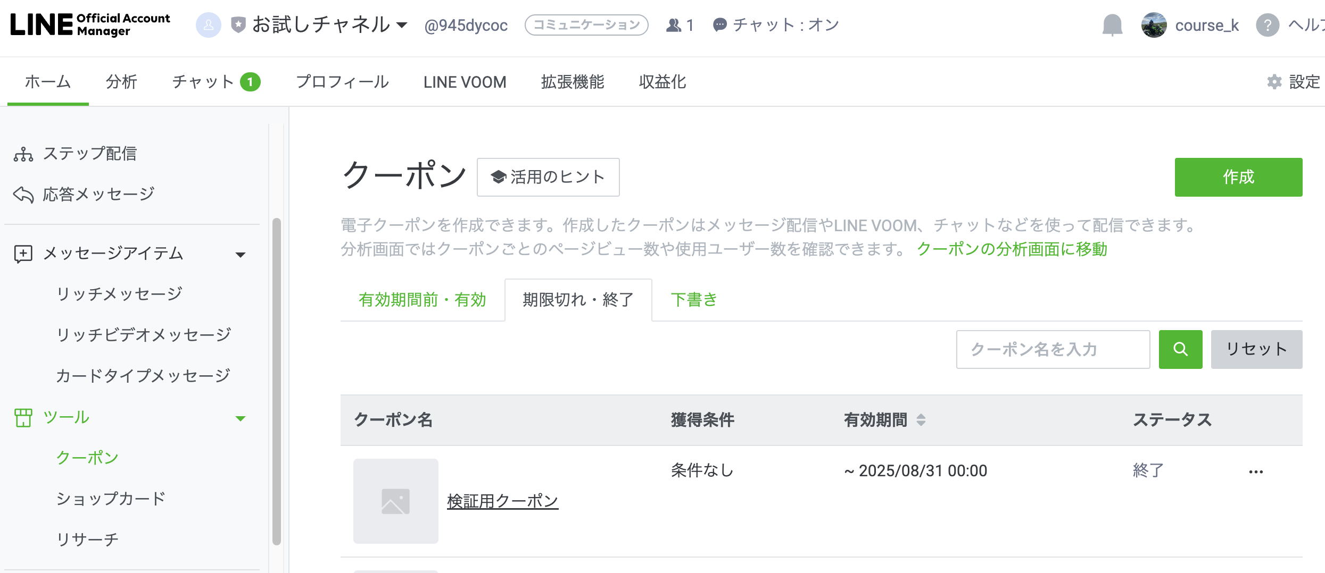Screen dimensions: 1325x573
Task: Click the course_k profile picture
Action: (1154, 25)
